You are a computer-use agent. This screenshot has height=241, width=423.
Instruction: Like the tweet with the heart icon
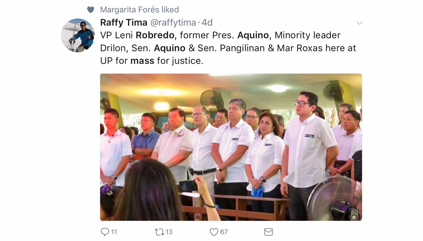pyautogui.click(x=214, y=232)
